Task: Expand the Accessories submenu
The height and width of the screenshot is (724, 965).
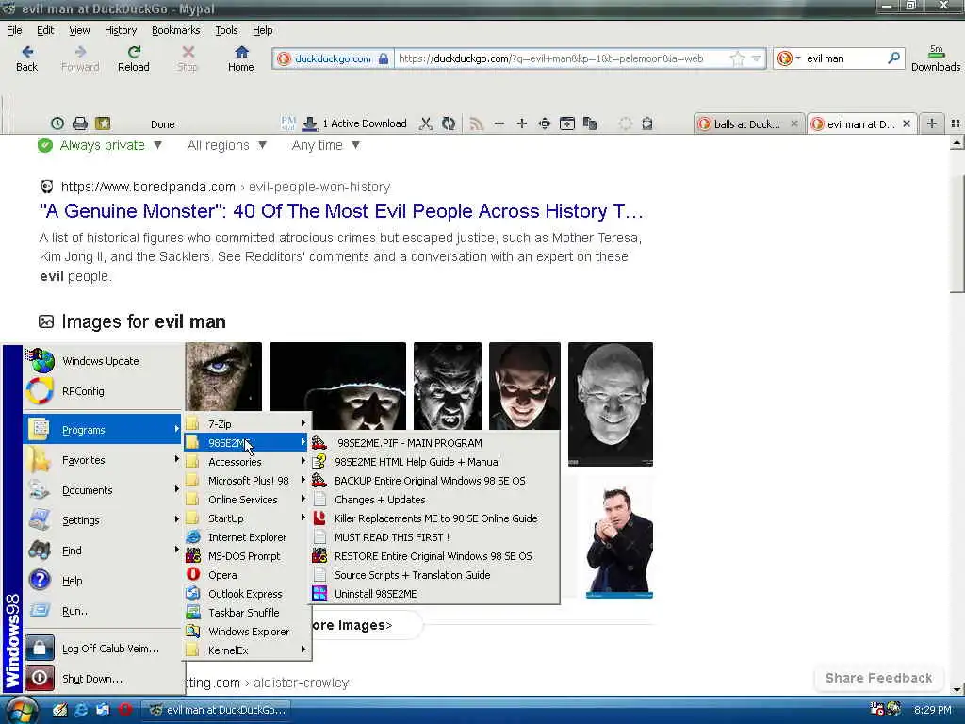Action: point(247,462)
